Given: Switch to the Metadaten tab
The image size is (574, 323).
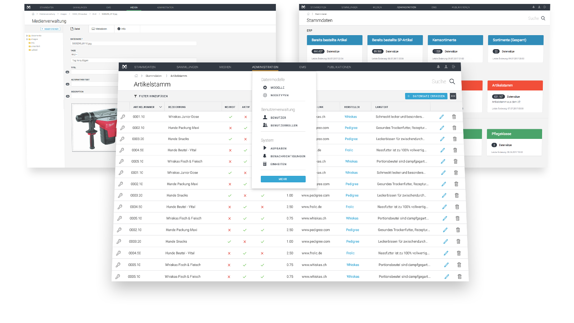Looking at the screenshot, I should [x=101, y=29].
